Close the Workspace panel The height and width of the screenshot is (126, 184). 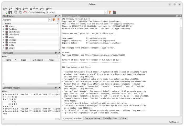59,53
